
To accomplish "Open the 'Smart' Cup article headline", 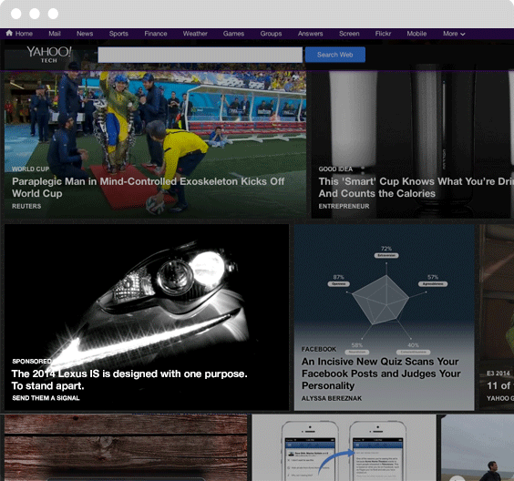I will 416,188.
